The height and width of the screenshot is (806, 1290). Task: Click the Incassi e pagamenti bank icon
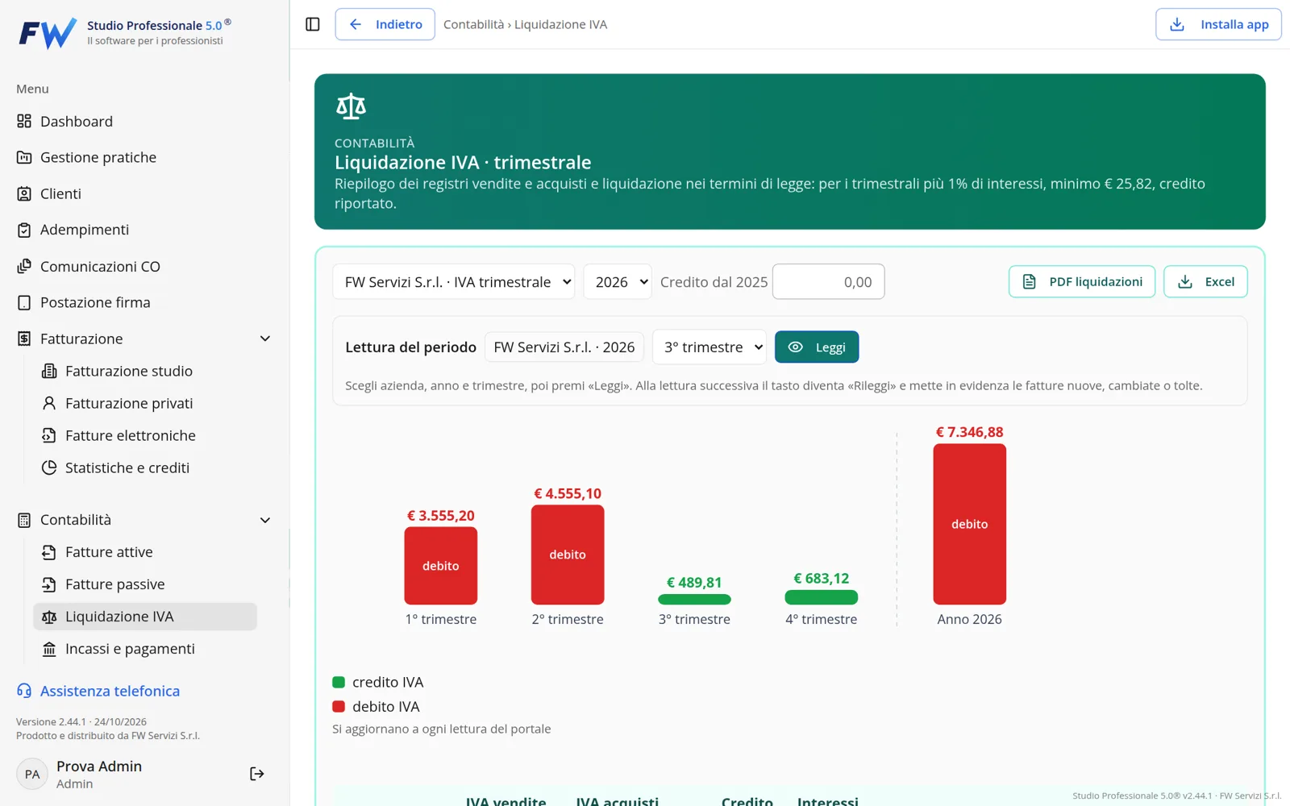tap(49, 649)
